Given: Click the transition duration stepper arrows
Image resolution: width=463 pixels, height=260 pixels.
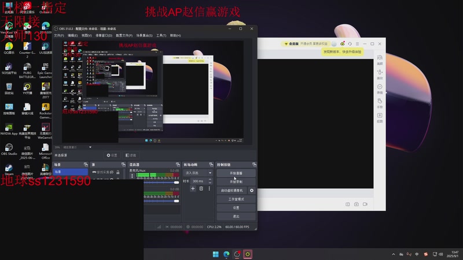Looking at the screenshot, I should pyautogui.click(x=210, y=181).
